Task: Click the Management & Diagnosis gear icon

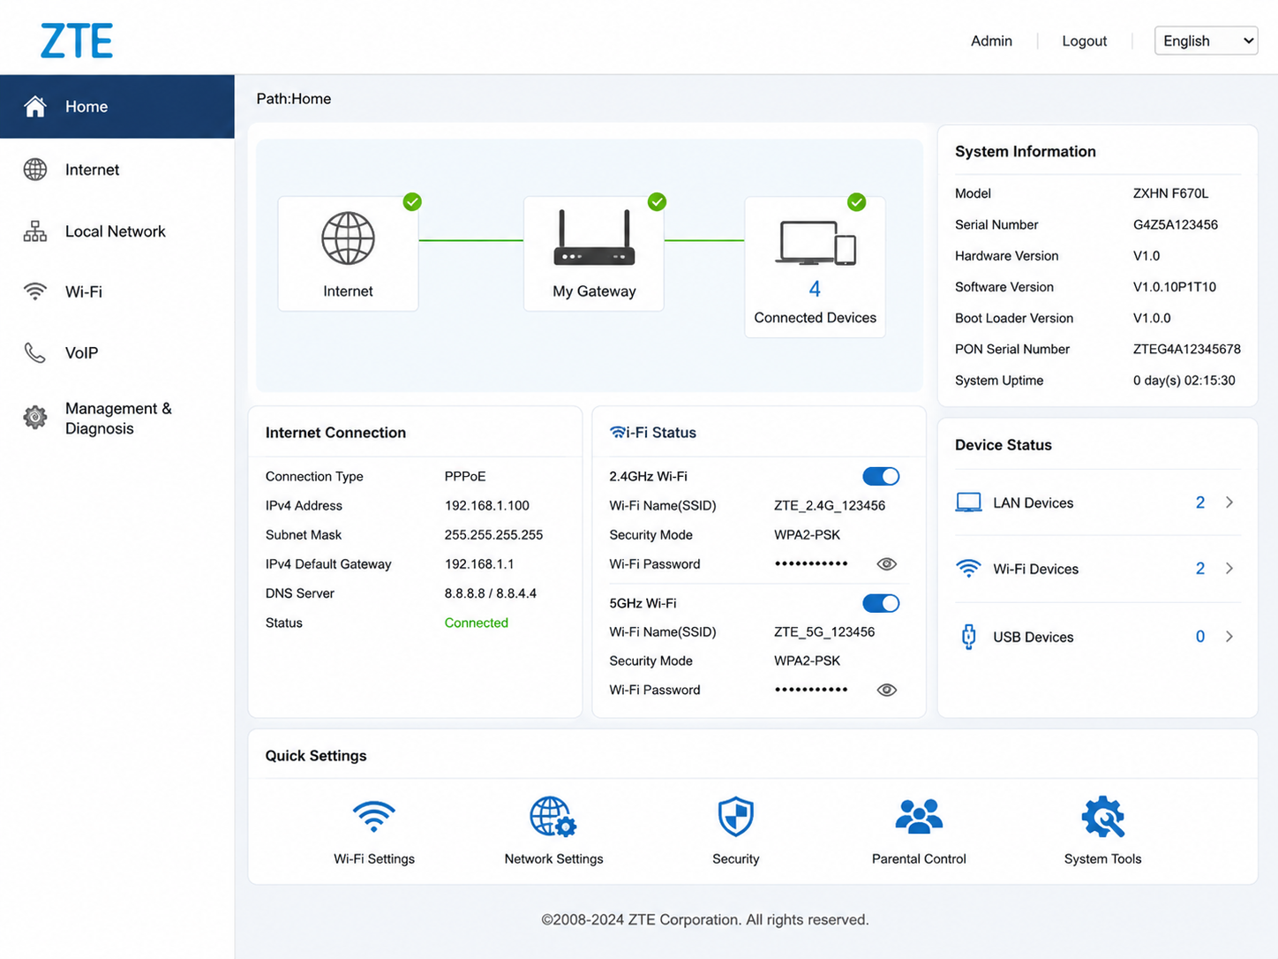Action: 35,418
